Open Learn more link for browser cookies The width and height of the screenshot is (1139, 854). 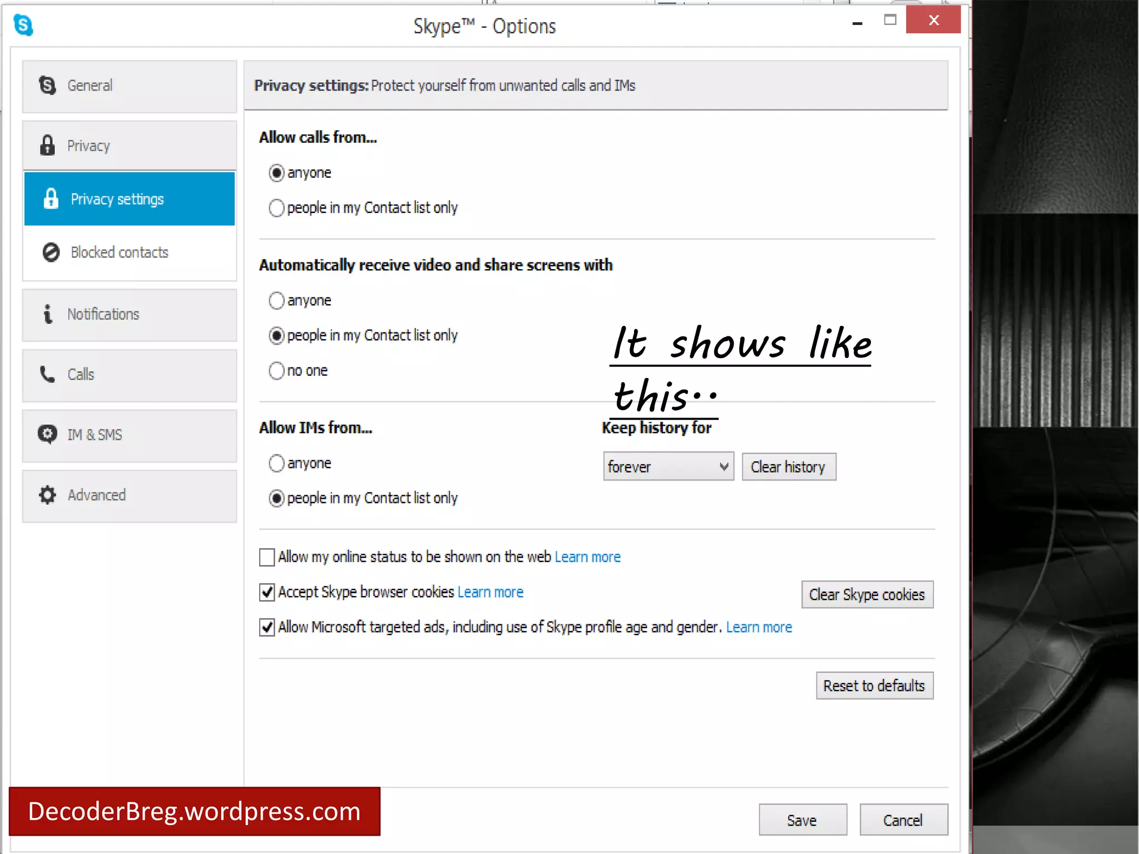[x=491, y=592]
